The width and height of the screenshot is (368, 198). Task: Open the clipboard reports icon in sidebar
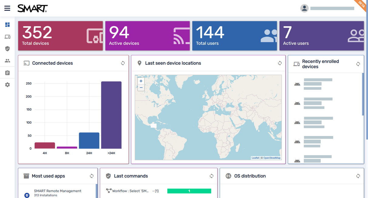[8, 73]
